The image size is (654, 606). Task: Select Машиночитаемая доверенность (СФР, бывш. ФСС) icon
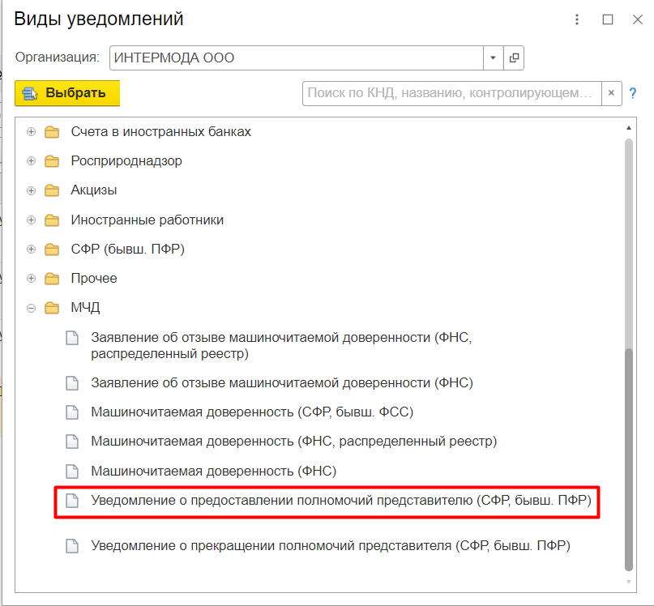[x=73, y=412]
